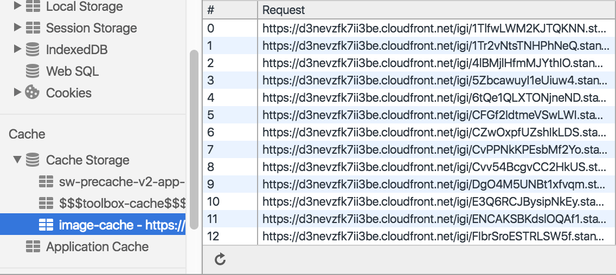This screenshot has height=275, width=616.
Task: Click the # column header
Action: (230, 10)
